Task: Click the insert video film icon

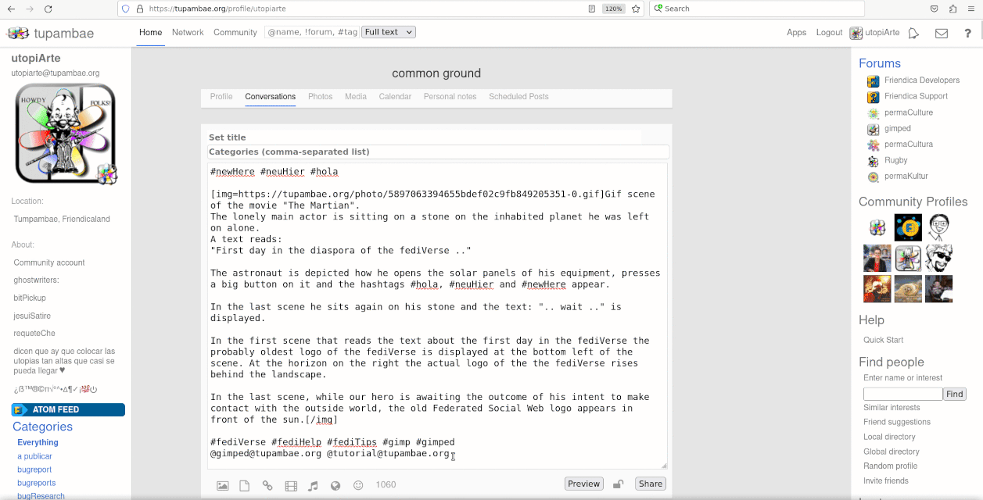Action: click(x=291, y=485)
